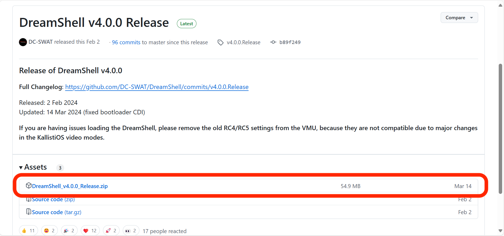The height and width of the screenshot is (236, 504).
Task: Click the commit icon beside b89f249
Action: [273, 42]
